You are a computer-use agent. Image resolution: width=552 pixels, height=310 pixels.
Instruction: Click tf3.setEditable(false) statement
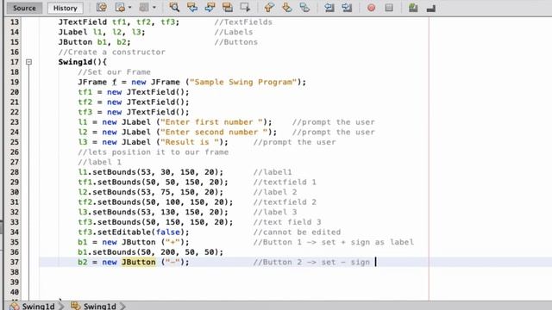(x=134, y=232)
